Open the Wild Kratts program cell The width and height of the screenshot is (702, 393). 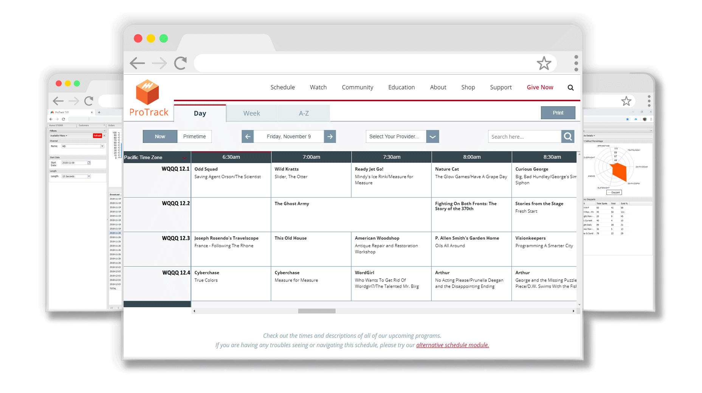click(x=311, y=180)
